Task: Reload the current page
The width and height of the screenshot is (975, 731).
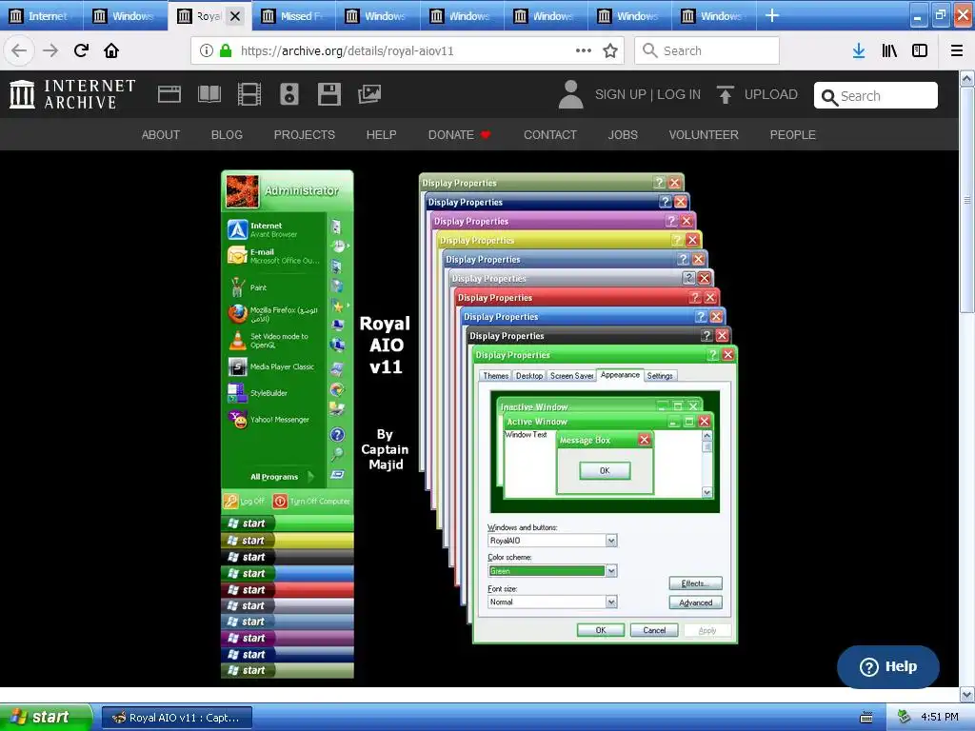Action: (81, 50)
